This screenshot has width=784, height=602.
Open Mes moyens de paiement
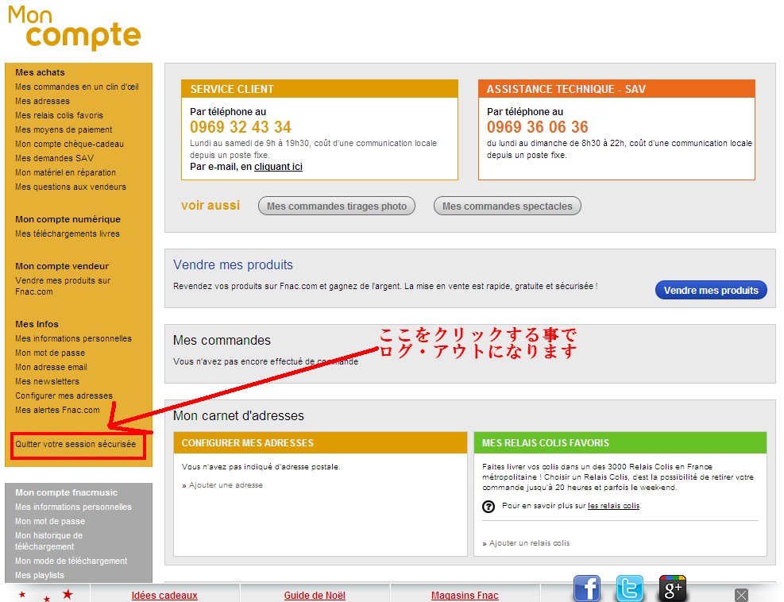(64, 129)
